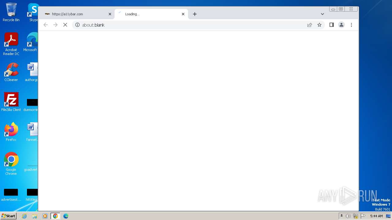Open the authorgo Word document
This screenshot has height=220, width=392.
point(32,72)
